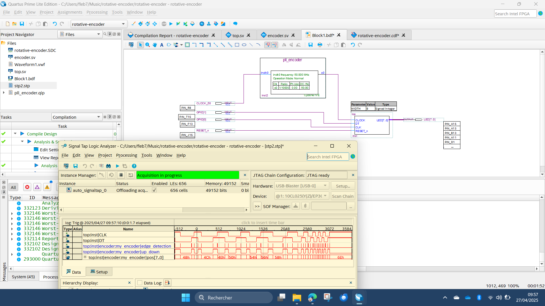The width and height of the screenshot is (545, 306).
Task: Select the System (45) messages tab
Action: (23, 277)
